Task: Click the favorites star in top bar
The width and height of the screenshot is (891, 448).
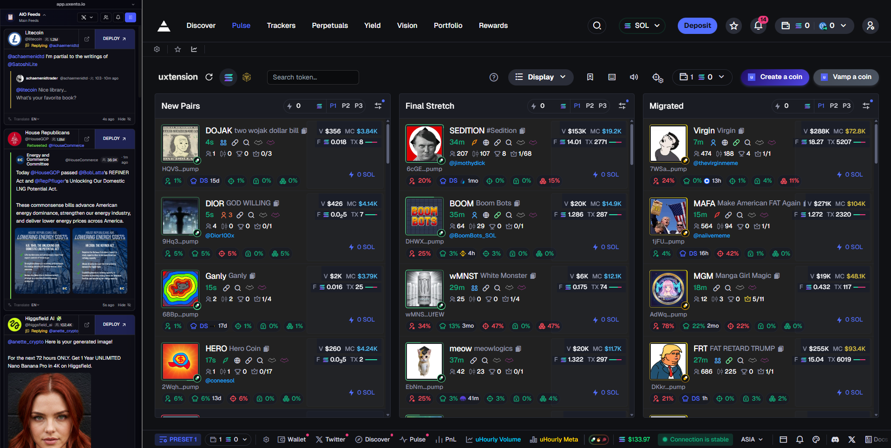Action: click(734, 26)
